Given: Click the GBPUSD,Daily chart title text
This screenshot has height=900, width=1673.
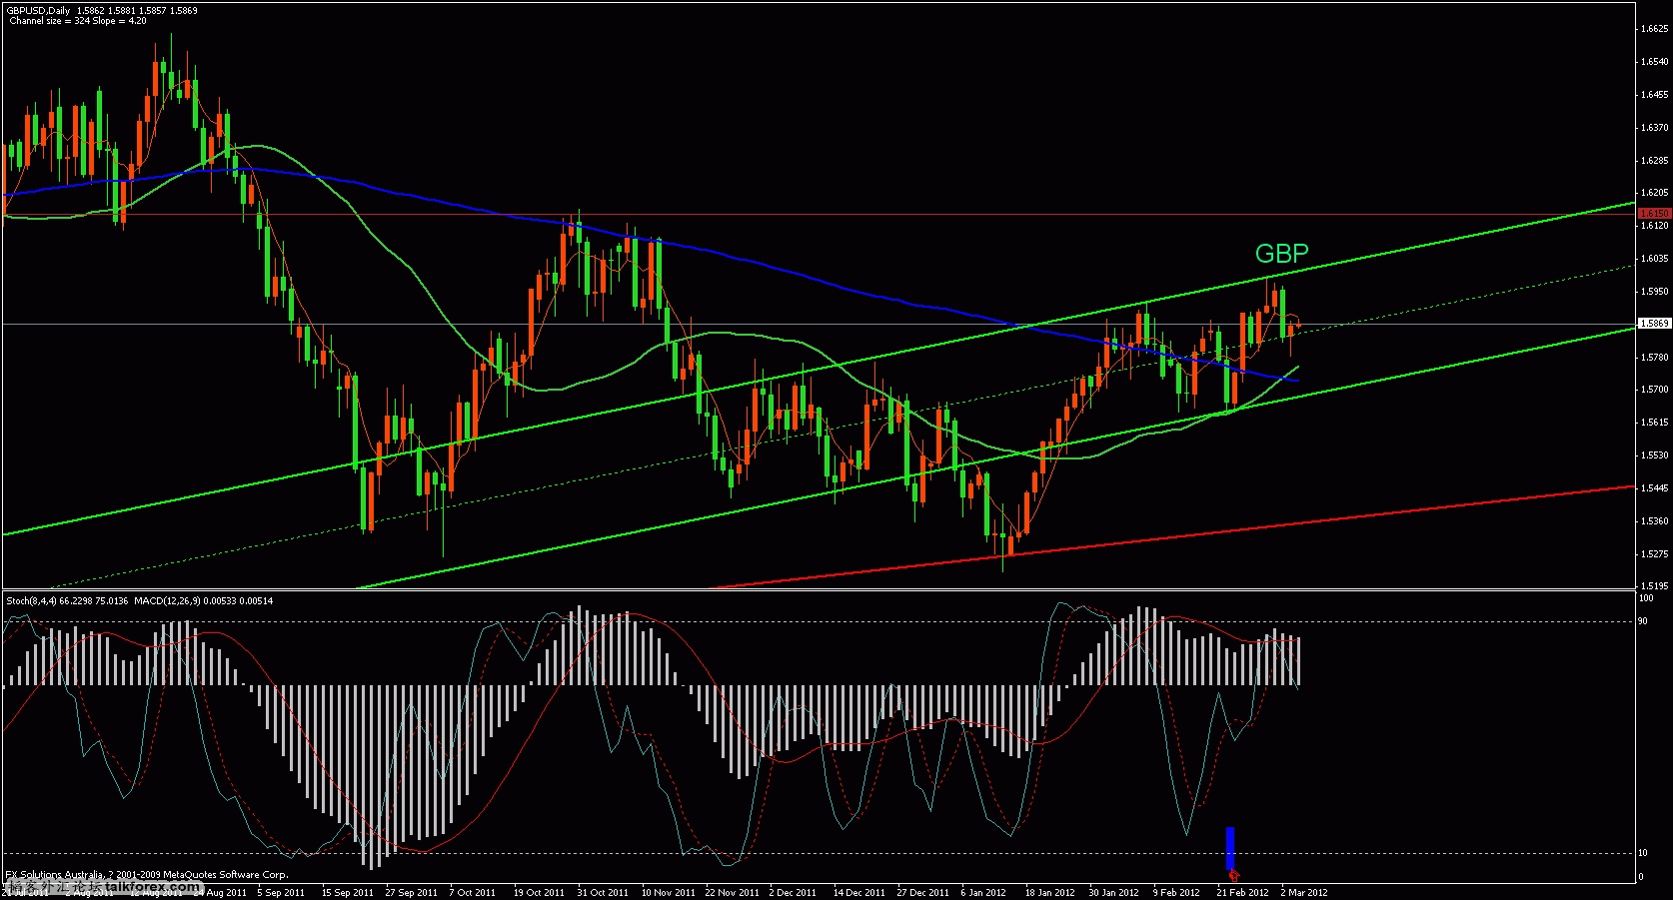Looking at the screenshot, I should tap(38, 11).
